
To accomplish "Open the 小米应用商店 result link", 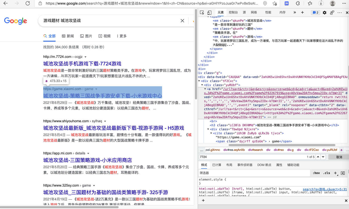I will click(x=87, y=160).
